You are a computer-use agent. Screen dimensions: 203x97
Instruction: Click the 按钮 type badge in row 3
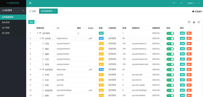101,44
